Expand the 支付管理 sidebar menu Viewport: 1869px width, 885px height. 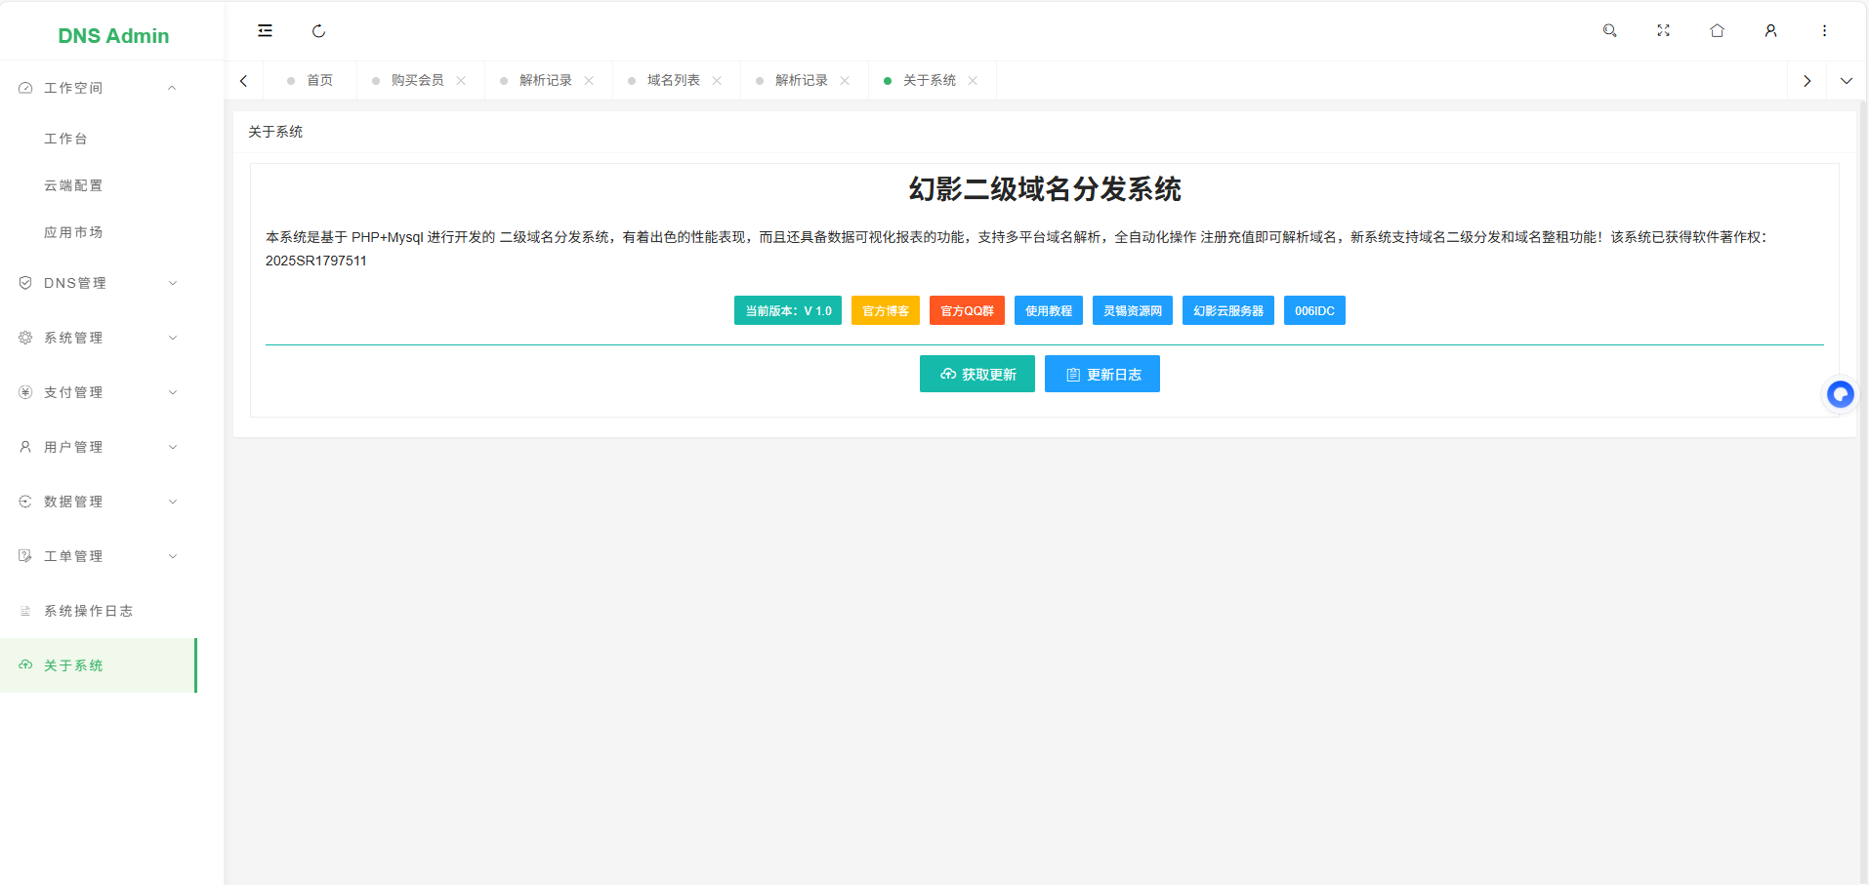pos(98,392)
